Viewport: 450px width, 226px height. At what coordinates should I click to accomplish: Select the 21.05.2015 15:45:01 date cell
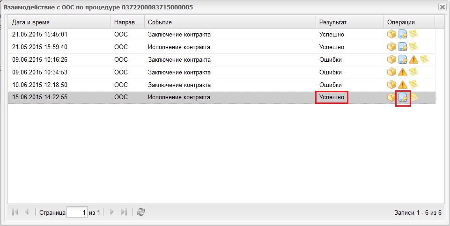[x=40, y=35]
